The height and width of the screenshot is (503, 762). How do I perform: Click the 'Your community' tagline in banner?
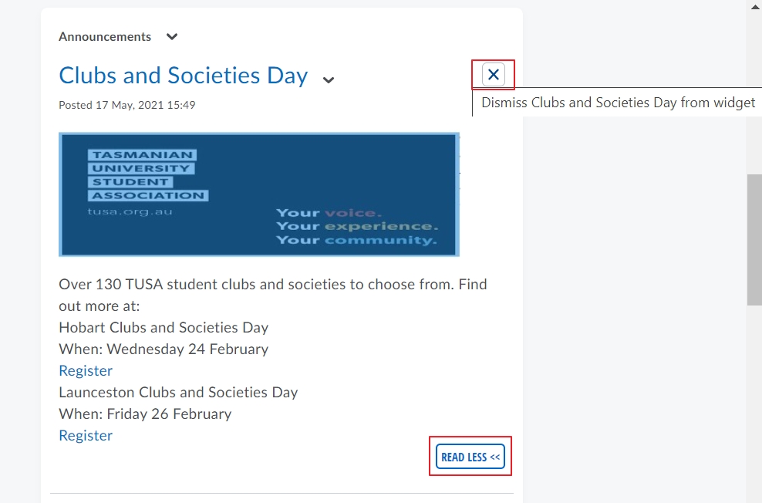click(356, 240)
